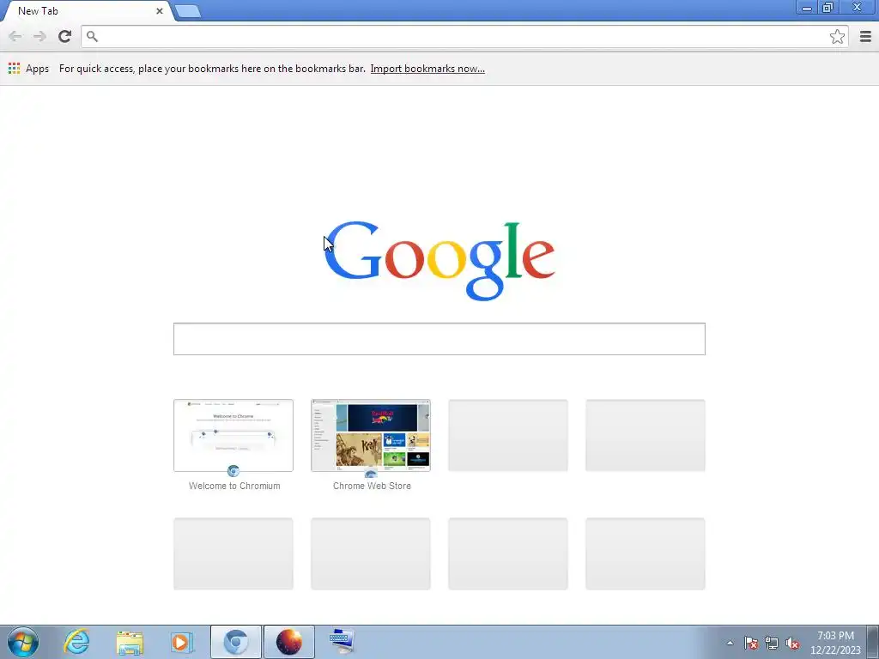
Task: Open the clock showing 7:03 PM
Action: point(834,643)
